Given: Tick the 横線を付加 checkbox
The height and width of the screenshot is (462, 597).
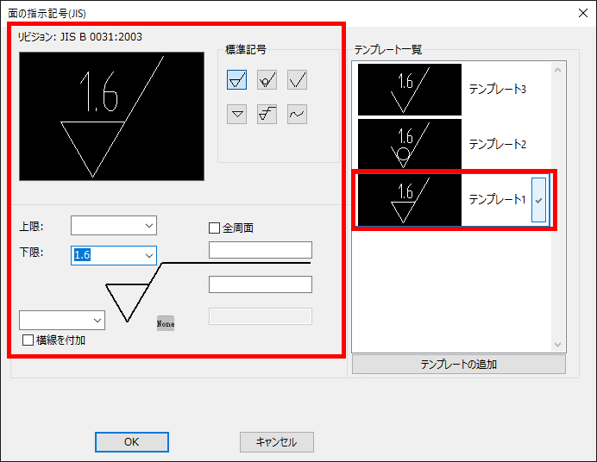Looking at the screenshot, I should (28, 340).
